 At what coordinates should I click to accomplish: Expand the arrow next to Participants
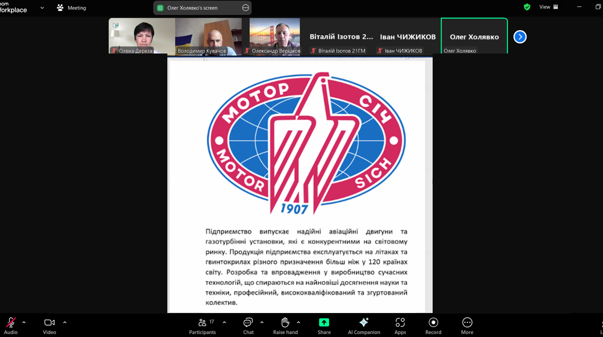pos(224,322)
